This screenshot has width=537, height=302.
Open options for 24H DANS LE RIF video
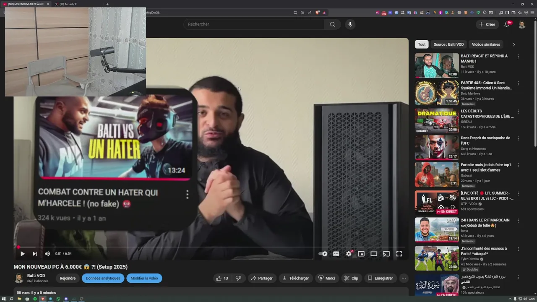[x=518, y=221]
